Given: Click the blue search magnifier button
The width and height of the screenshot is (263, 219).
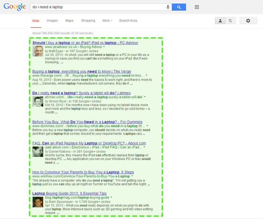Looking at the screenshot, I should point(179,7).
